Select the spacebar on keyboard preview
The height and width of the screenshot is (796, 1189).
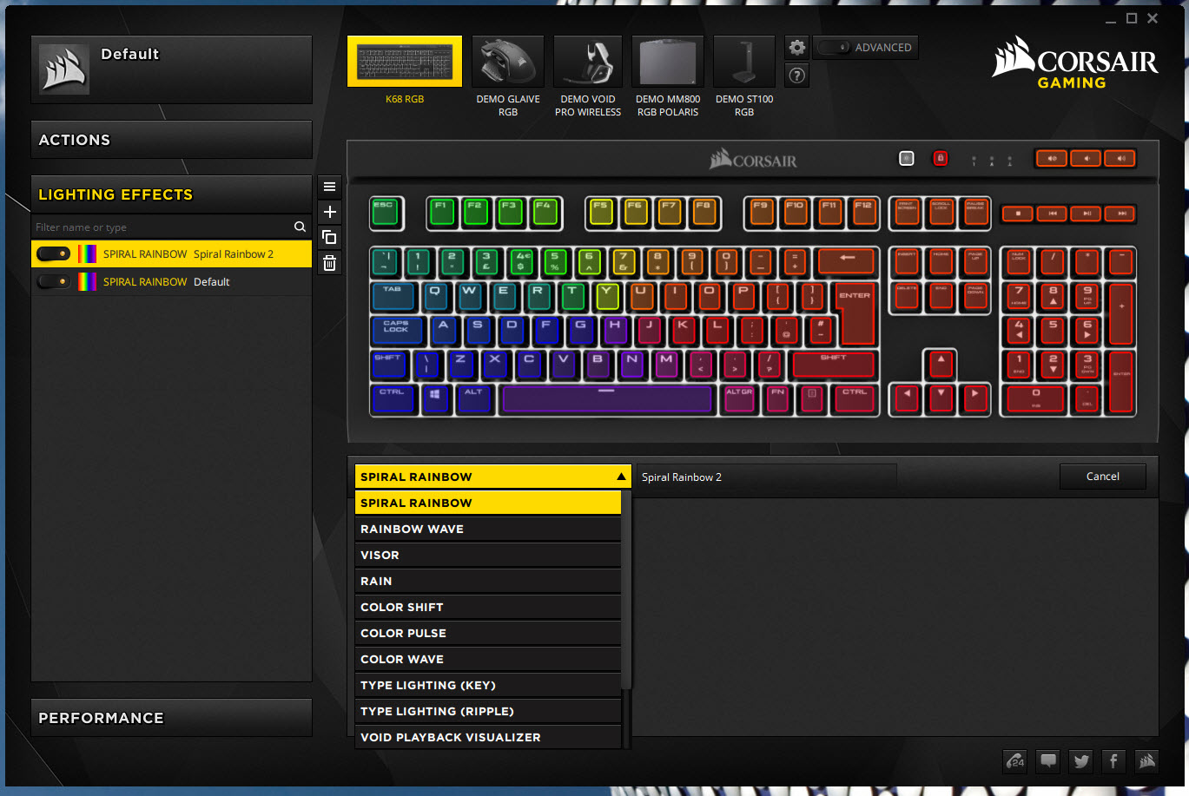(x=606, y=398)
